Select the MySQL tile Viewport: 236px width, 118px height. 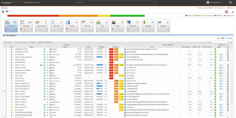click(118, 26)
